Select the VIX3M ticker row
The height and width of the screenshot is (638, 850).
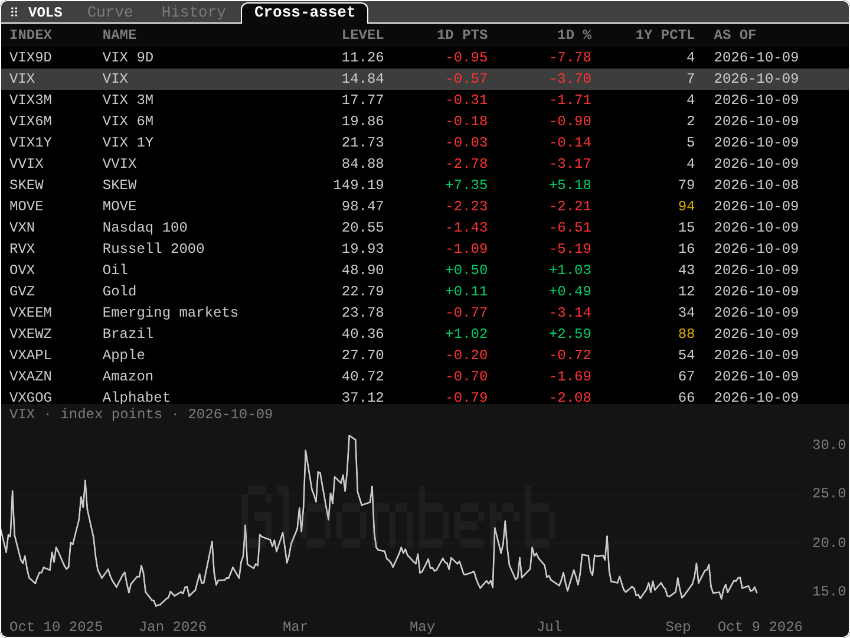[x=425, y=100]
